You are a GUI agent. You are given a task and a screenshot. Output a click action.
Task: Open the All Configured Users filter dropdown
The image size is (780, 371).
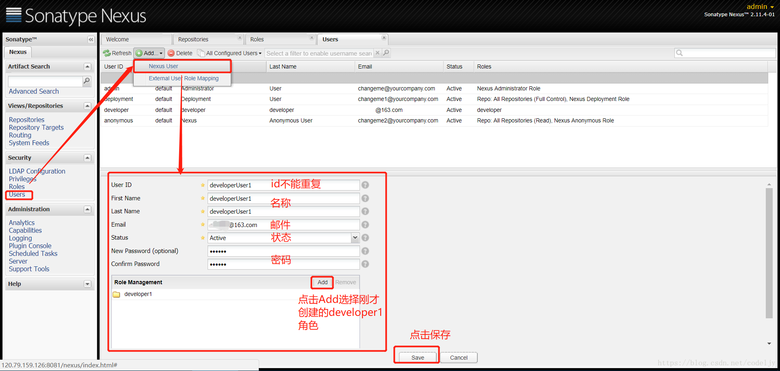(x=230, y=53)
